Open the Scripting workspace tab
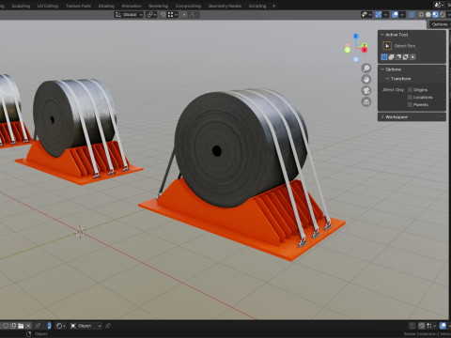This screenshot has width=451, height=338. pyautogui.click(x=257, y=6)
